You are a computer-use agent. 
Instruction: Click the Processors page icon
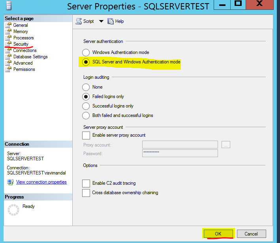click(x=8, y=38)
